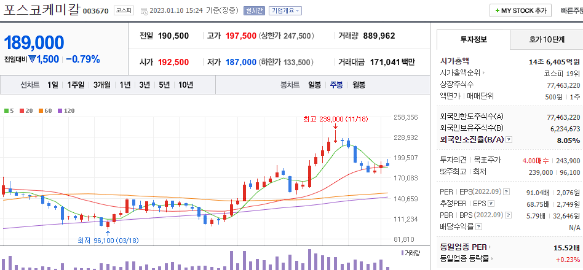Click the 외국인소진율 value 8.05%
The height and width of the screenshot is (270, 583).
coord(568,140)
